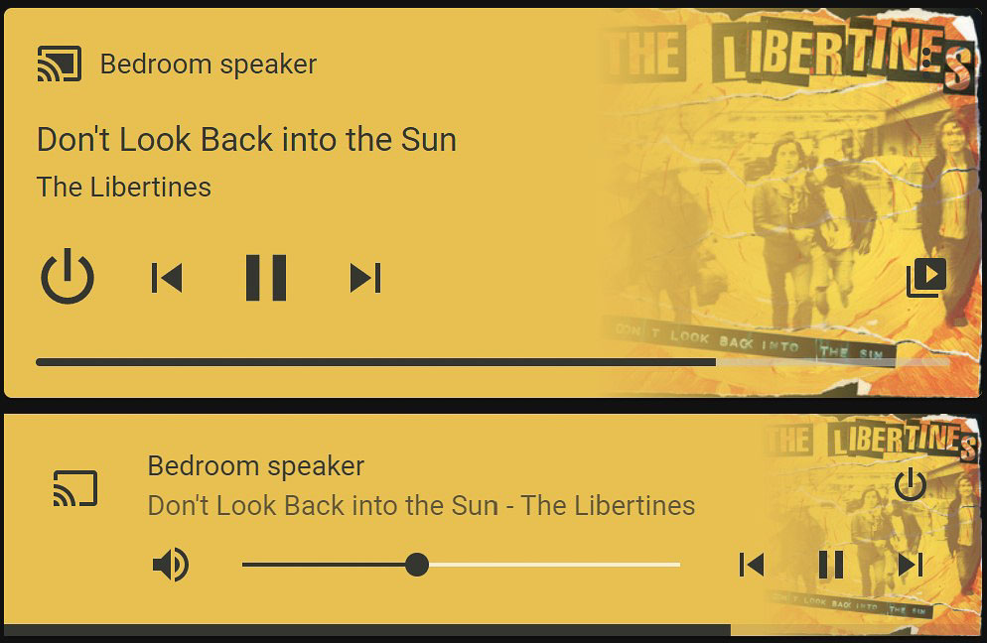The width and height of the screenshot is (987, 643).
Task: Turn off speaker using large card's power icon
Action: [x=68, y=276]
